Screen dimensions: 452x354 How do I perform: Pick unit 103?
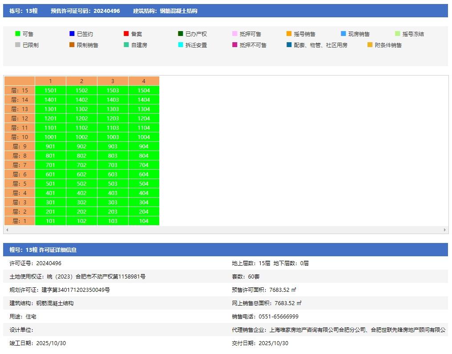pyautogui.click(x=113, y=221)
